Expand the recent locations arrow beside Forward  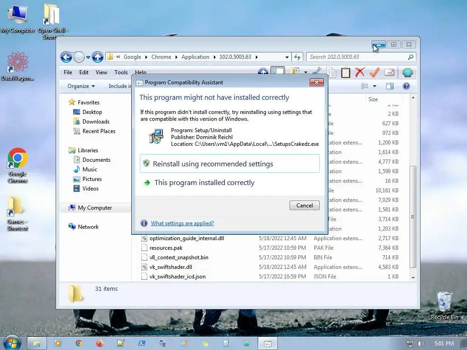coord(88,57)
